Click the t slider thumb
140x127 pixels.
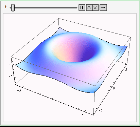tap(13, 8)
